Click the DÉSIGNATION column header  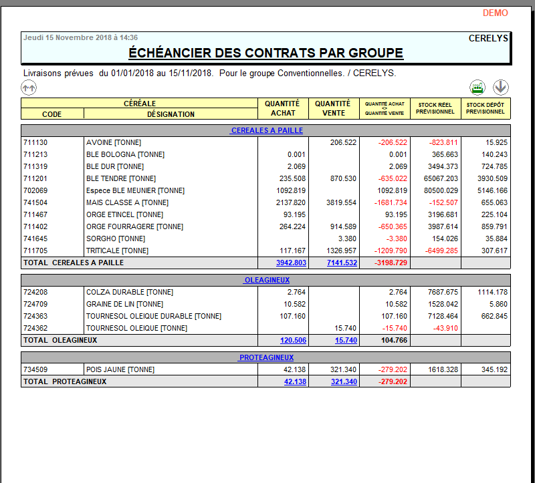pos(171,114)
